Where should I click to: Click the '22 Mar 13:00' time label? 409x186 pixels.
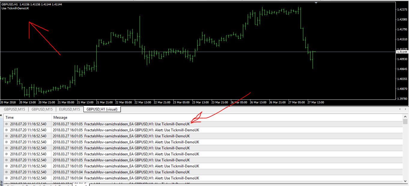pyautogui.click(x=143, y=102)
